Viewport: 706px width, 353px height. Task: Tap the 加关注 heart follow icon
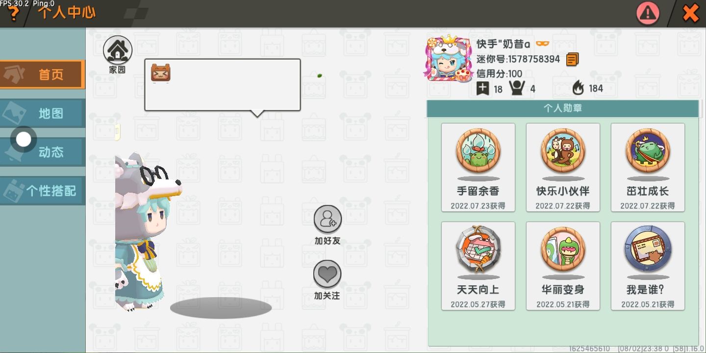[x=327, y=274]
